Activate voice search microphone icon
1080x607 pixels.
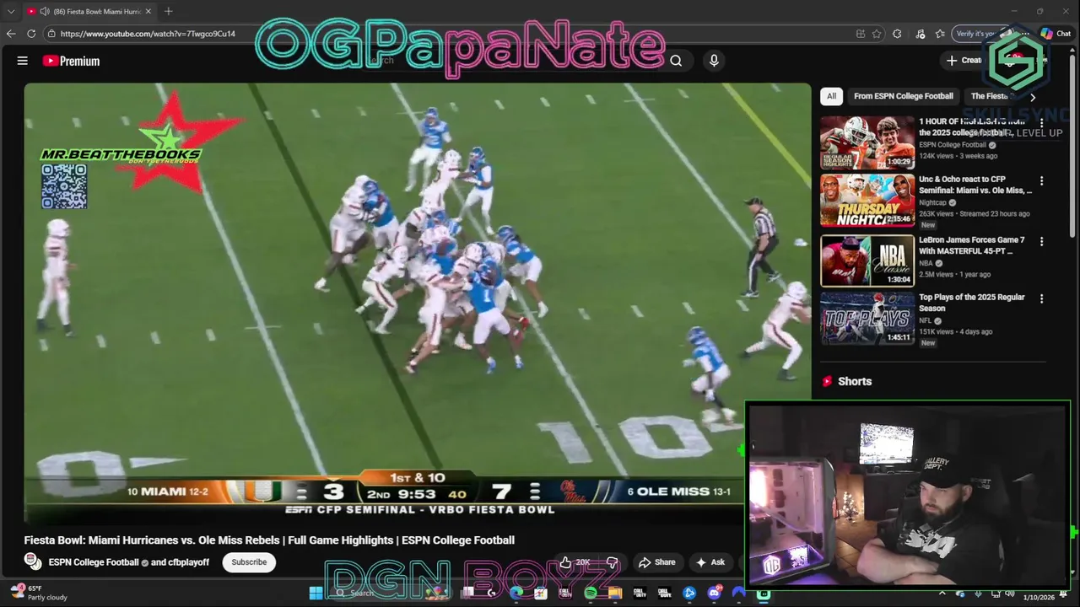[x=714, y=61]
